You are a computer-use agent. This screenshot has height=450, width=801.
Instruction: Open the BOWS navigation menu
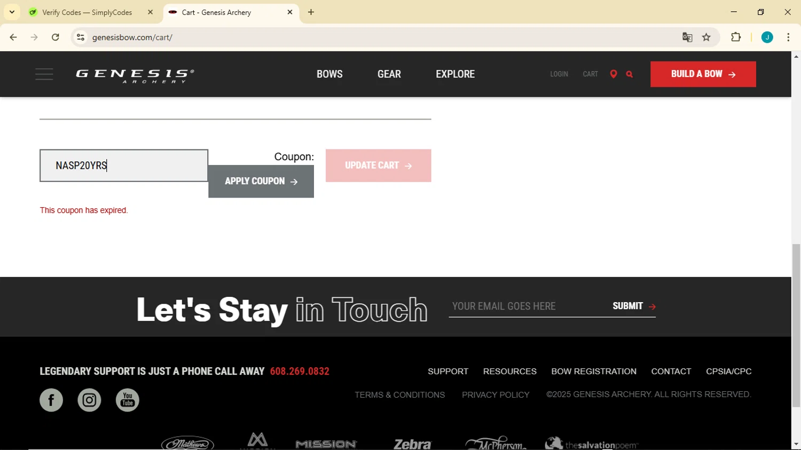point(329,74)
